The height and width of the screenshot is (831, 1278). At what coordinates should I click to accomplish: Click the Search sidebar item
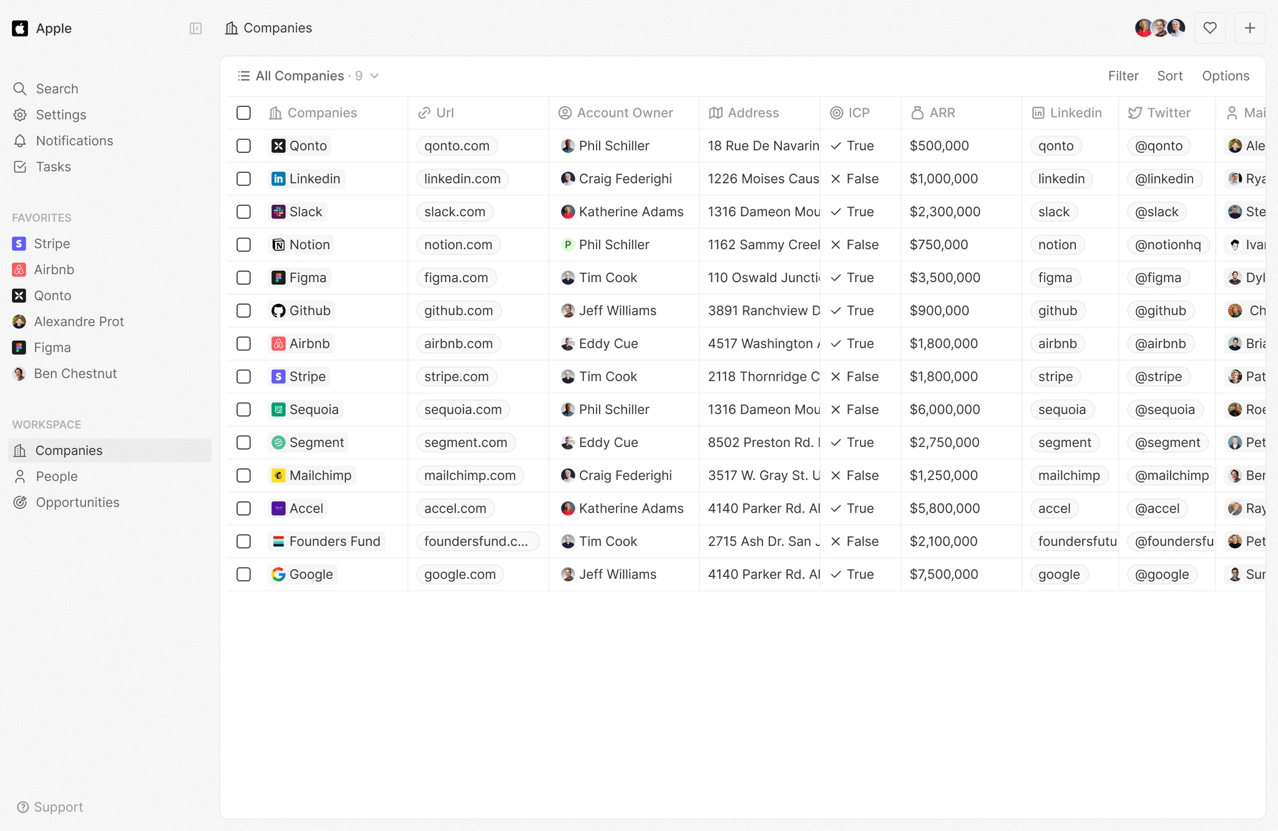click(55, 87)
